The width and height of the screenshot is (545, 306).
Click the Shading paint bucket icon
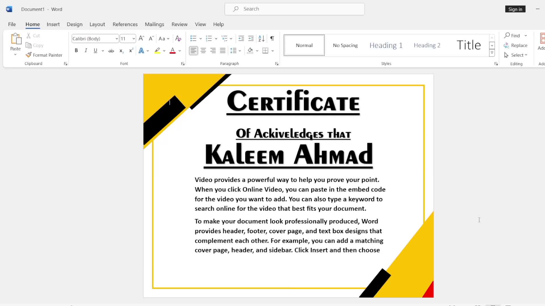(x=250, y=51)
